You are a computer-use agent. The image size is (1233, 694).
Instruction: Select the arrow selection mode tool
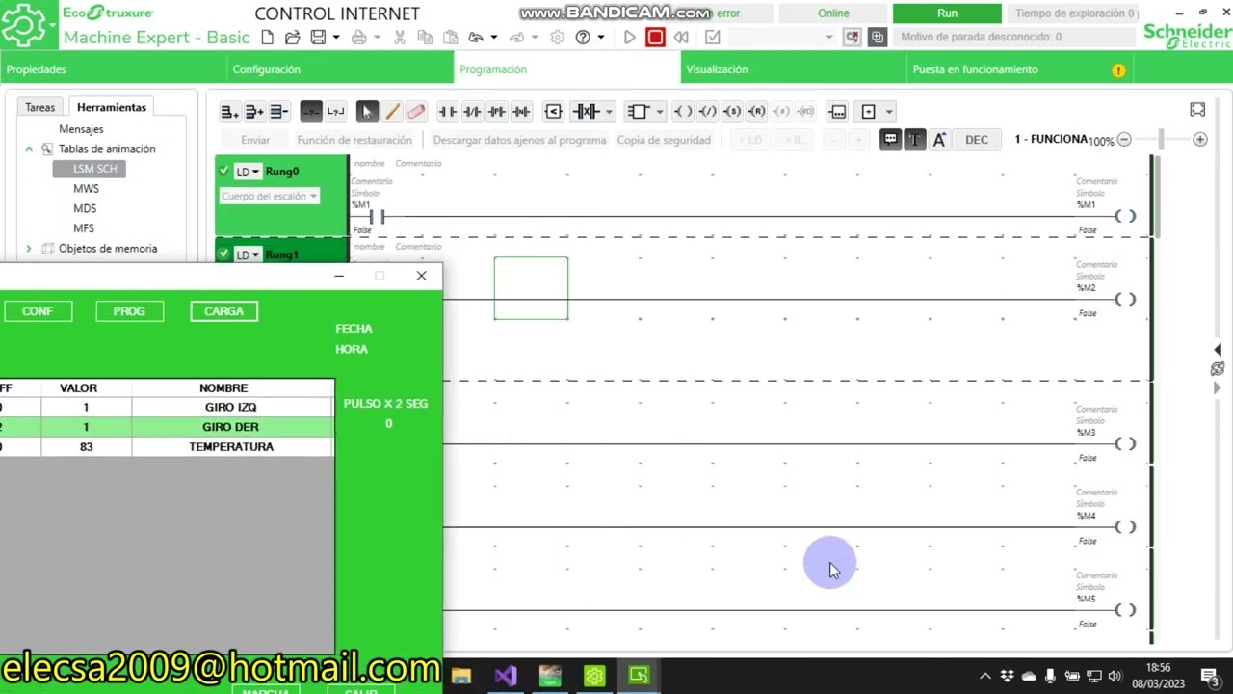pyautogui.click(x=366, y=112)
